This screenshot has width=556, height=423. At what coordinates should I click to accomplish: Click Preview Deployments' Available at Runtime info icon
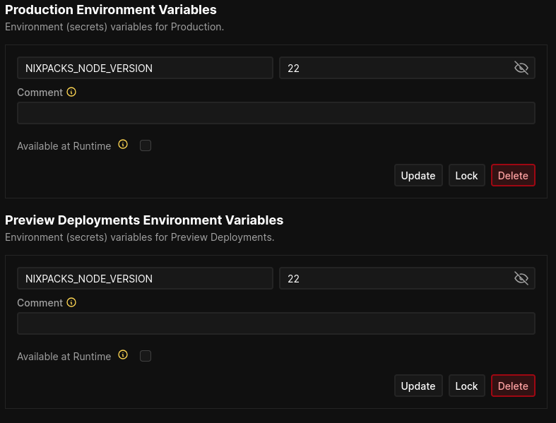(123, 355)
